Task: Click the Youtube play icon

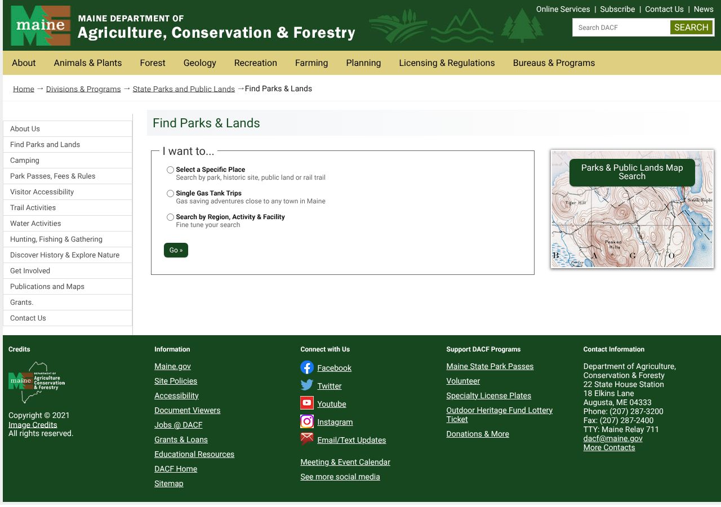Action: 307,403
